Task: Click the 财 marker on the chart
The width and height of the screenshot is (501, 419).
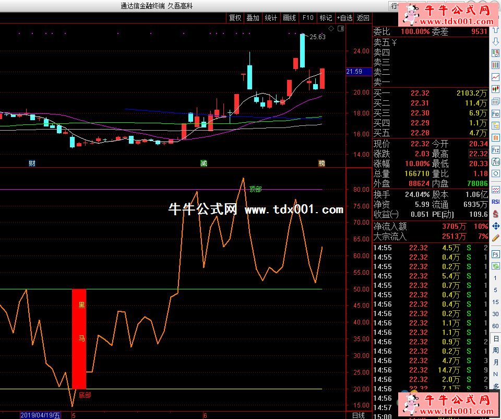Action: click(32, 164)
